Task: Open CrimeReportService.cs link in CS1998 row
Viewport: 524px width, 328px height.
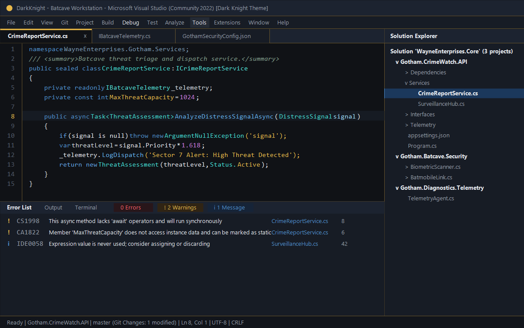Action: [x=300, y=221]
